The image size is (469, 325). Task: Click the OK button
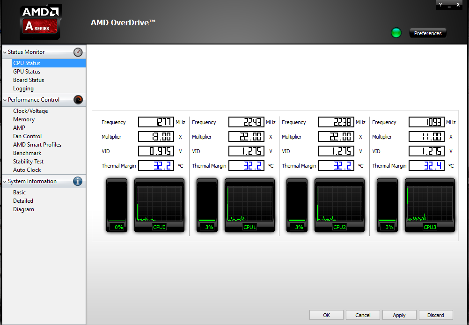(x=326, y=315)
